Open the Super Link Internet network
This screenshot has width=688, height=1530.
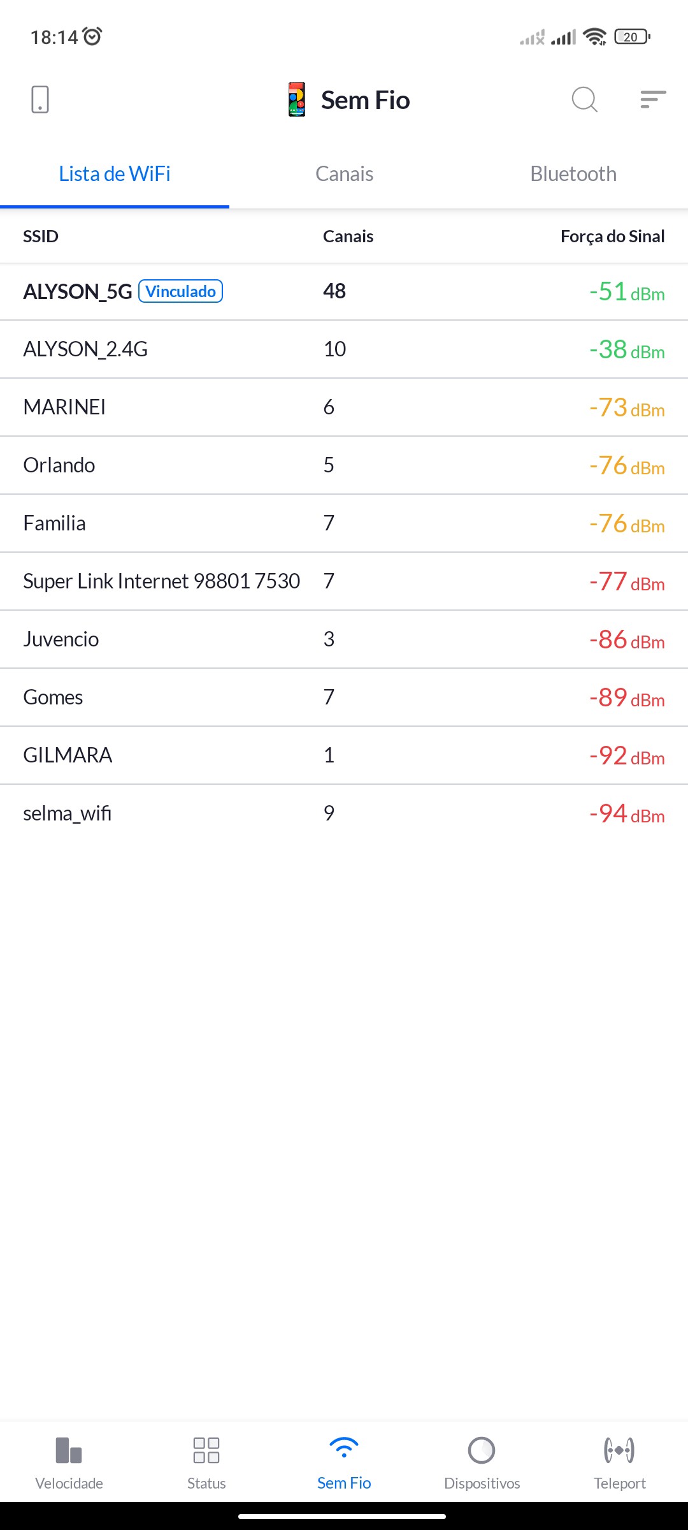pos(161,581)
